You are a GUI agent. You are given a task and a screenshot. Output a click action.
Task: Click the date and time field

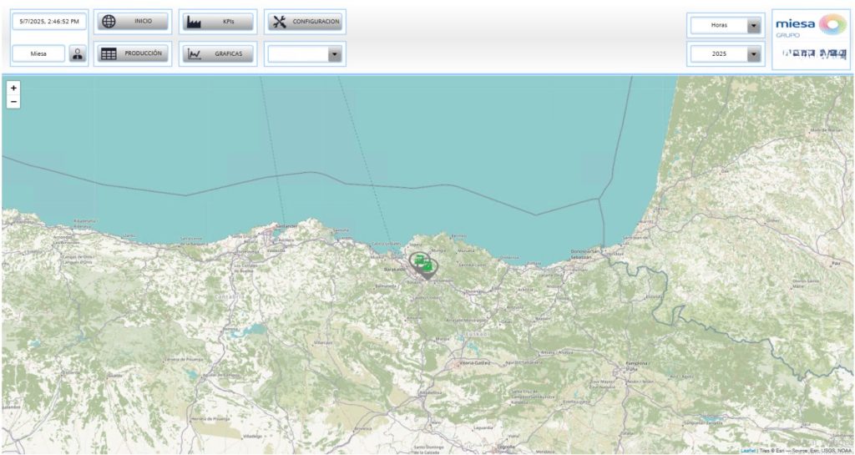[x=49, y=21]
